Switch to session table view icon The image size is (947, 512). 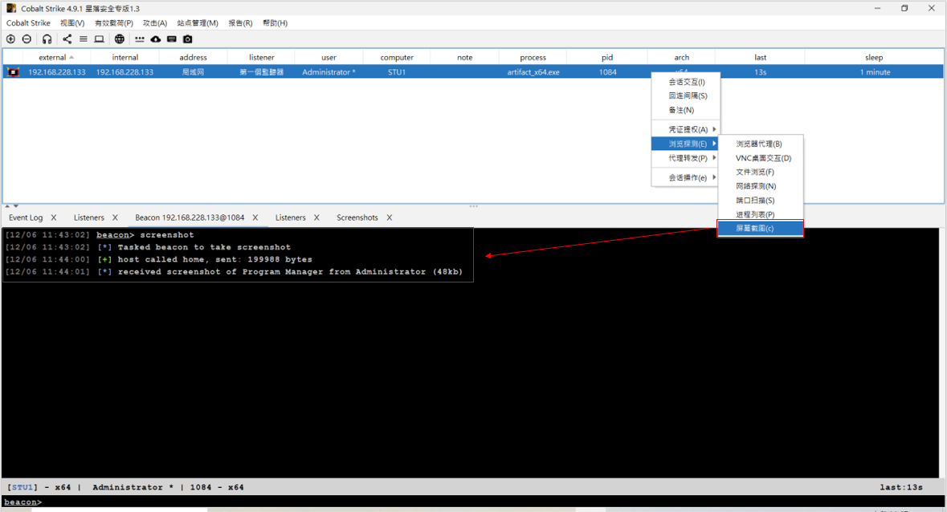[x=84, y=39]
